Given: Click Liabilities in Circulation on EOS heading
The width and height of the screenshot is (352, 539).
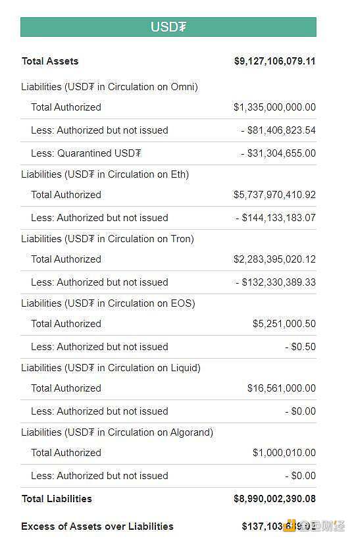Looking at the screenshot, I should click(x=109, y=303).
